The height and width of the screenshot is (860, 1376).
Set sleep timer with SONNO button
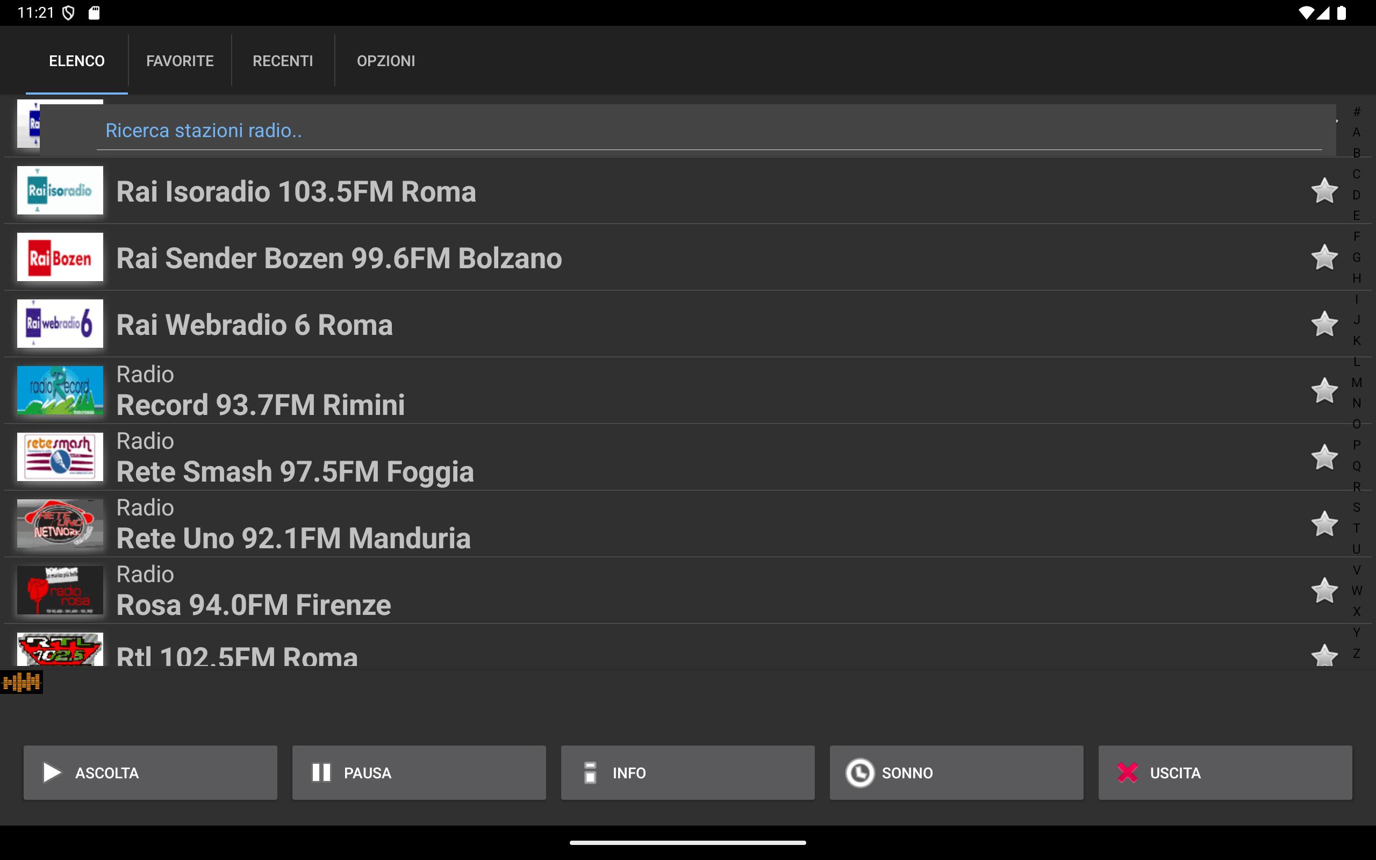(956, 772)
